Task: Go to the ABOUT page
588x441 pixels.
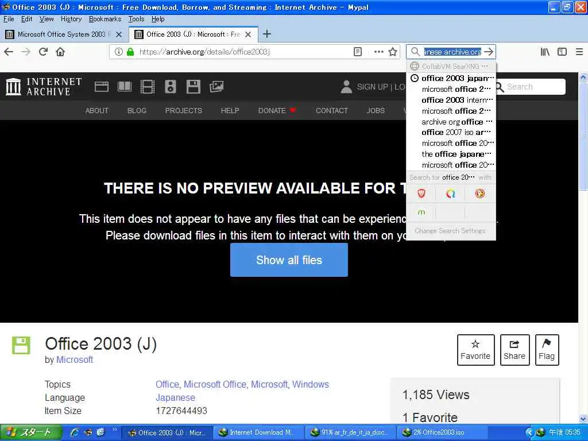Action: point(96,111)
